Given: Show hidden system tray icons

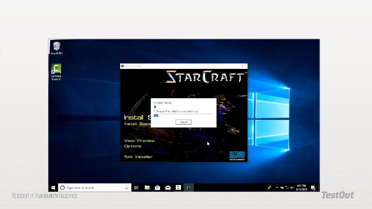Looking at the screenshot, I should (277, 188).
